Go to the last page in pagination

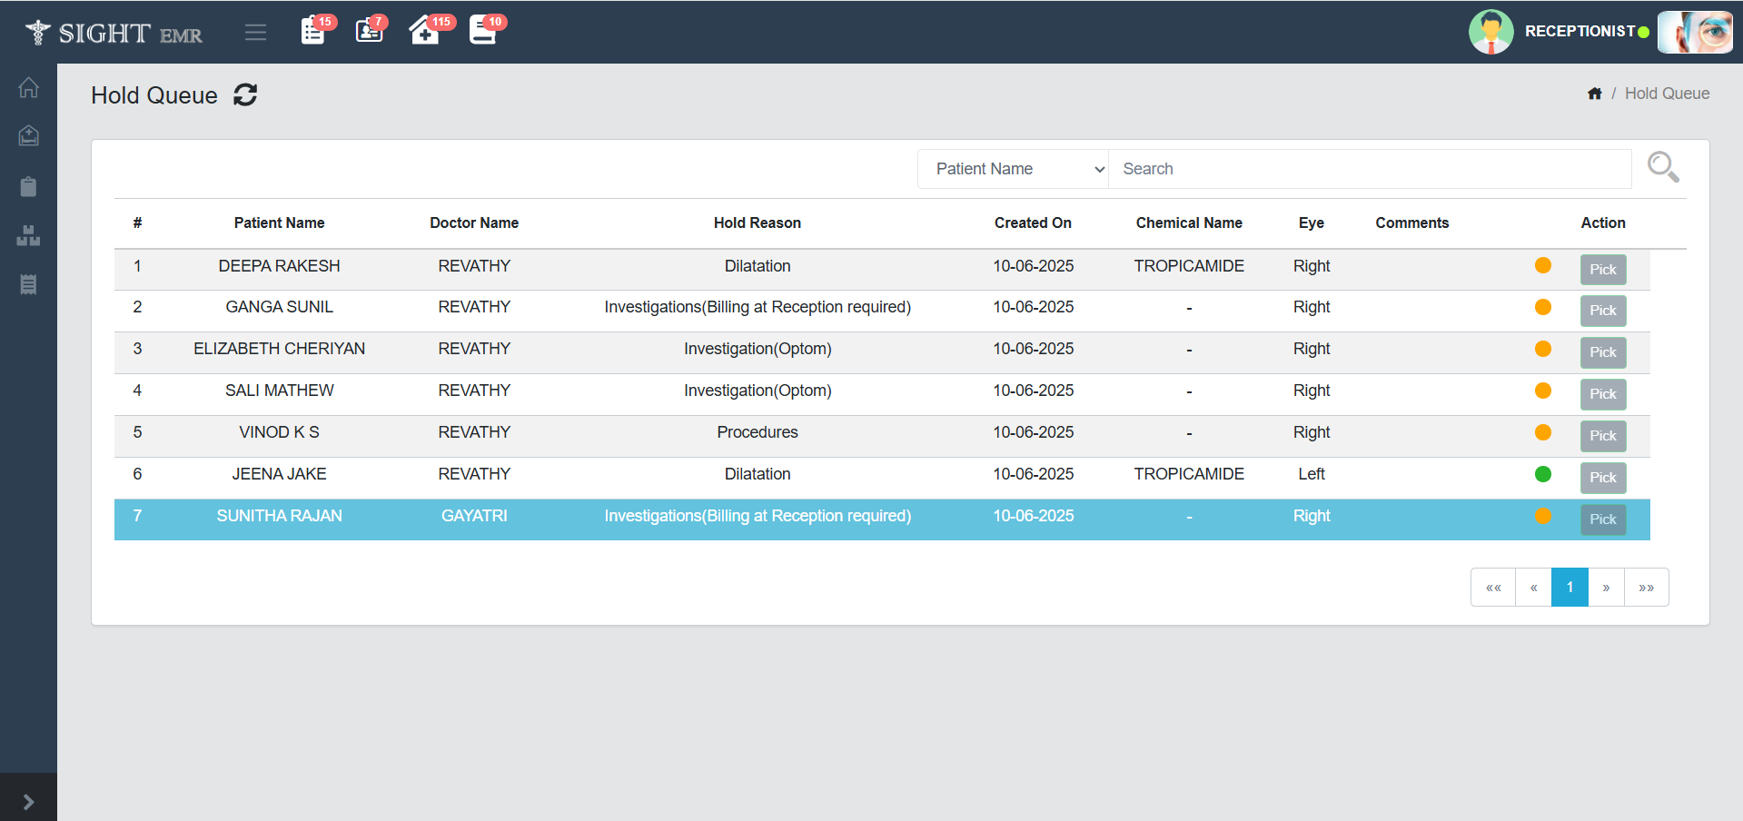pyautogui.click(x=1646, y=588)
